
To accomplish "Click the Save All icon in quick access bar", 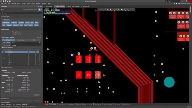I will point(5,1).
